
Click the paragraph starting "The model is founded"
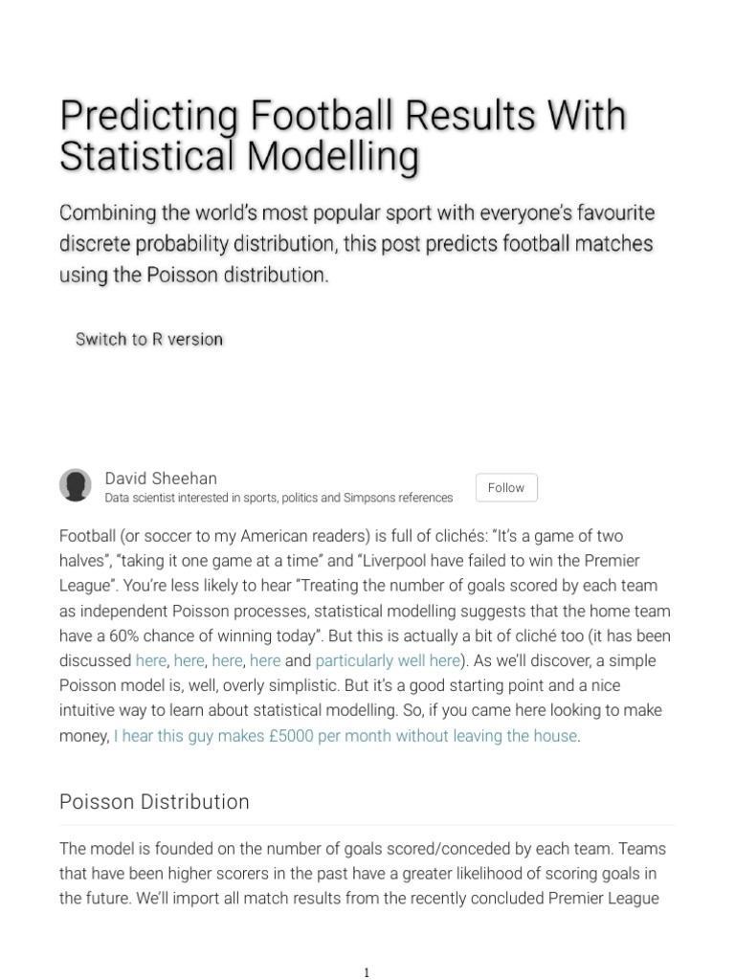click(x=364, y=873)
